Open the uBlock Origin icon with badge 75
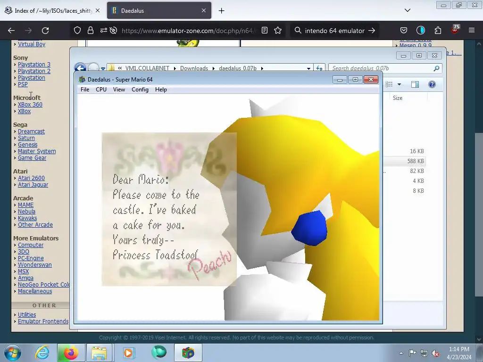The width and height of the screenshot is (483, 362). tap(455, 30)
